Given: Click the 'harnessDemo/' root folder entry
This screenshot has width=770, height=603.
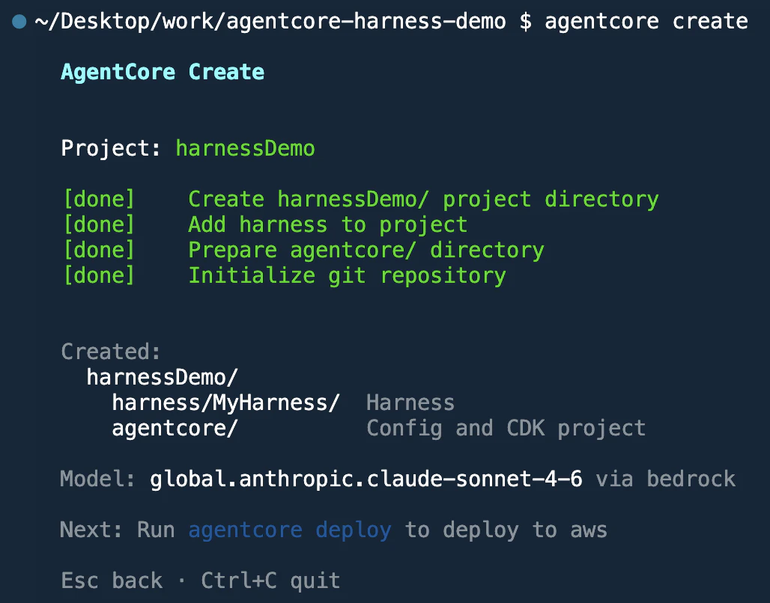Looking at the screenshot, I should coord(163,377).
